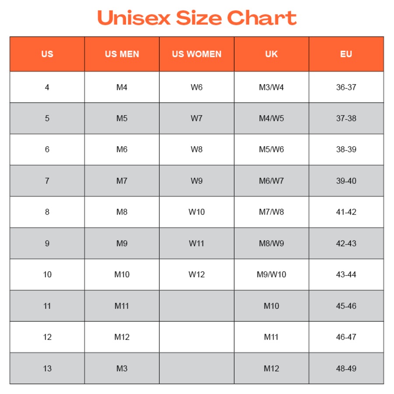Image resolution: width=394 pixels, height=394 pixels.
Task: Click the EU size 41-42 cell
Action: click(346, 212)
